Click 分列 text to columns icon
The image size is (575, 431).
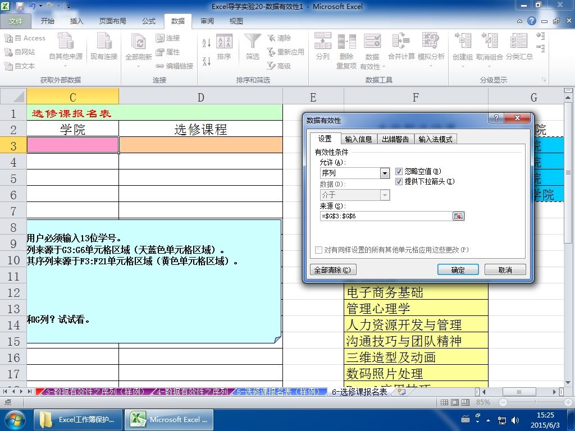323,46
